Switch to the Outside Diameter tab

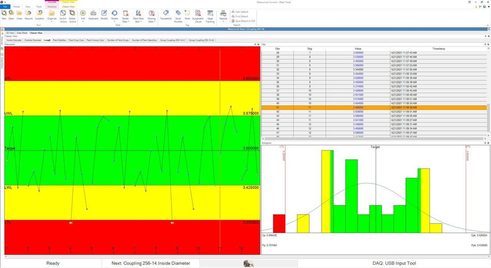(x=33, y=40)
